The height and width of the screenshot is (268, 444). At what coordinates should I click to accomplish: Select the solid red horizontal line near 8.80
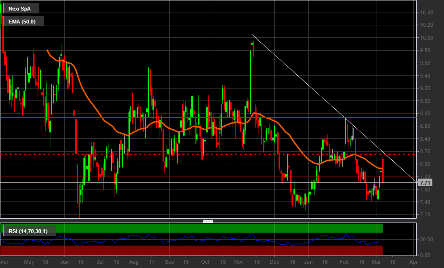click(x=208, y=117)
